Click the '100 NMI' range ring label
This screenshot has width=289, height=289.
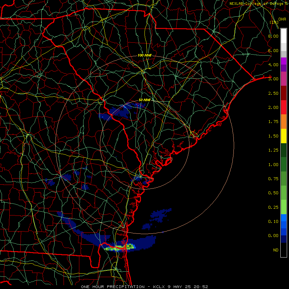(144, 55)
